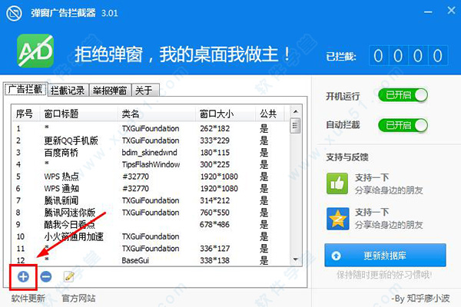Open the 举报弹窗 tab

(x=110, y=91)
